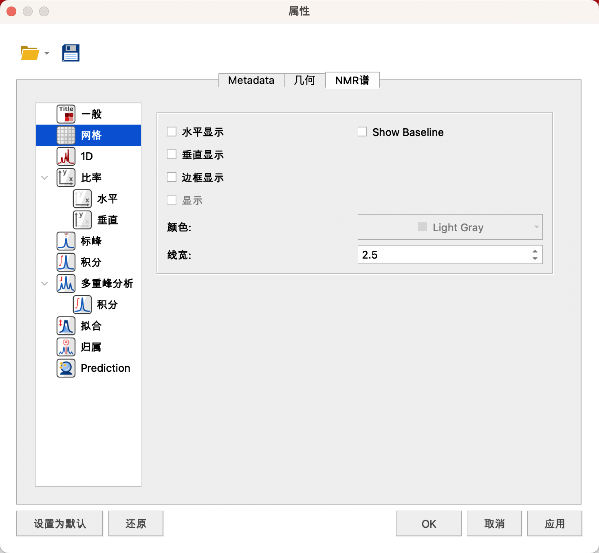Viewport: 599px width, 553px height.
Task: Select the 归属 assignment icon
Action: point(66,347)
